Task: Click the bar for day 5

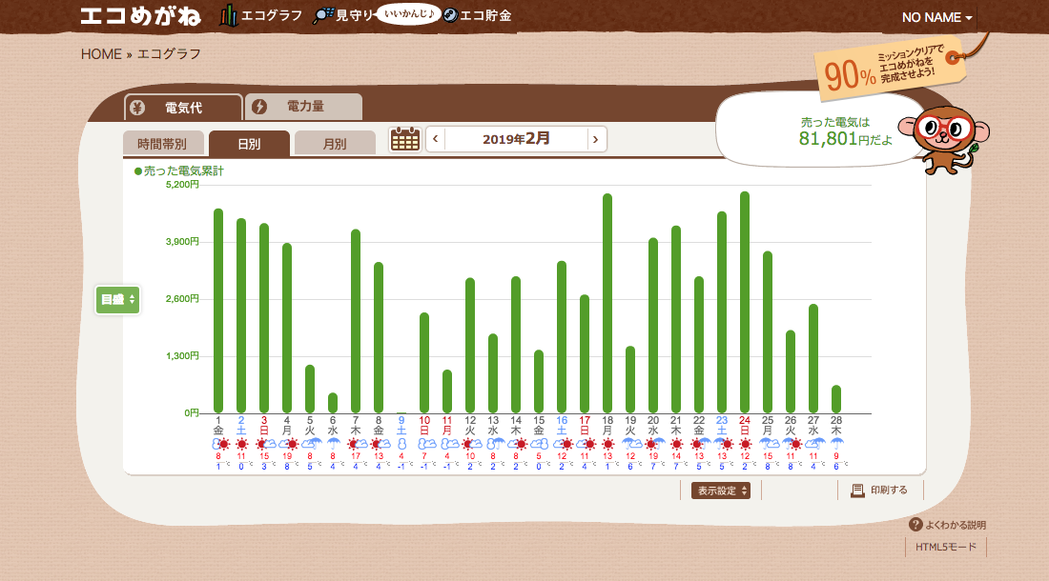Action: pyautogui.click(x=310, y=389)
